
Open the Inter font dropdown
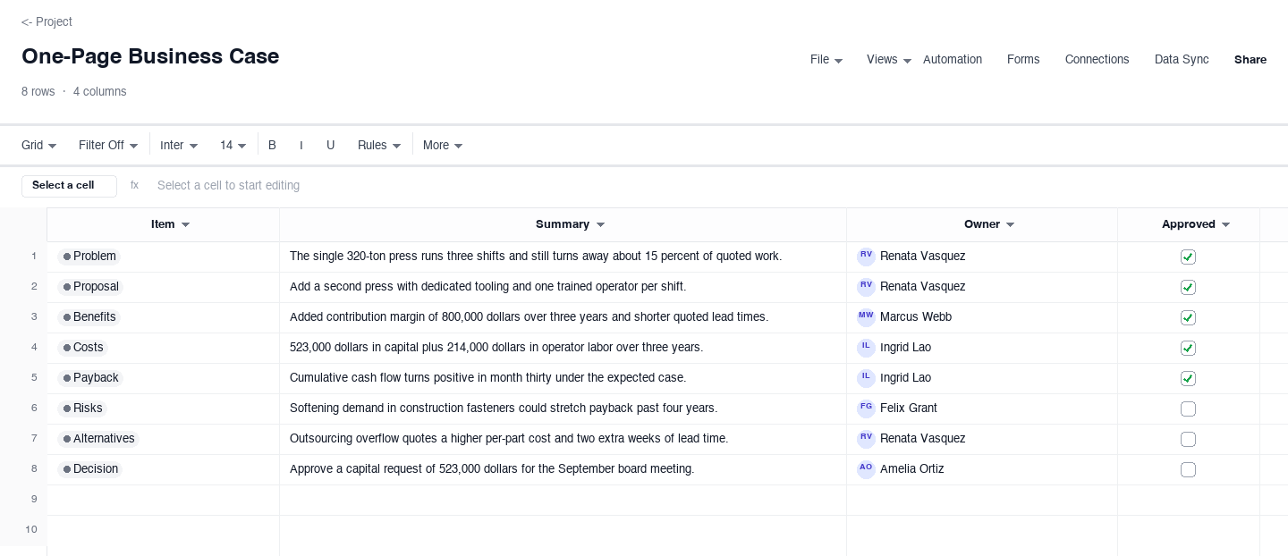179,145
